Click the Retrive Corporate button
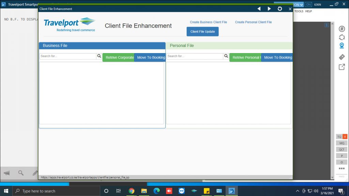Image resolution: width=349 pixels, height=196 pixels. pyautogui.click(x=118, y=57)
